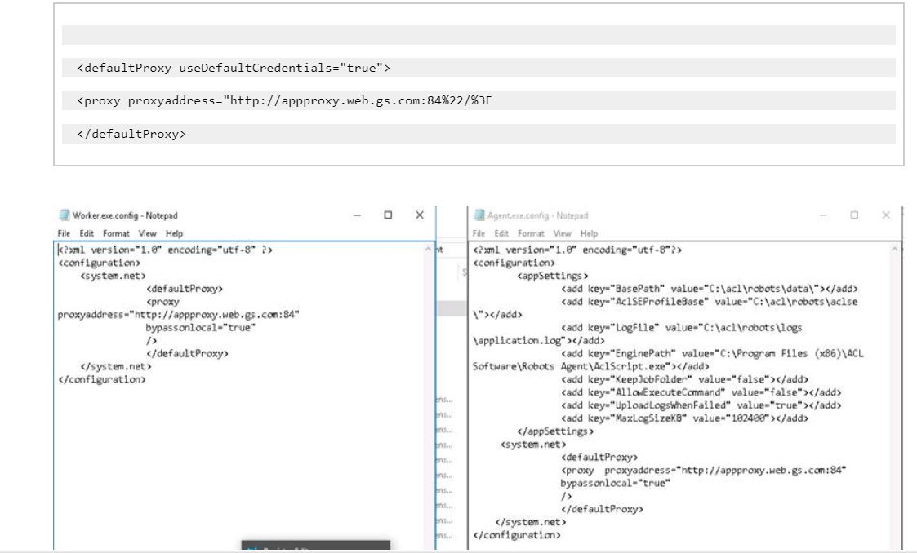Close the Worker.exe.config Notepad window

point(419,215)
